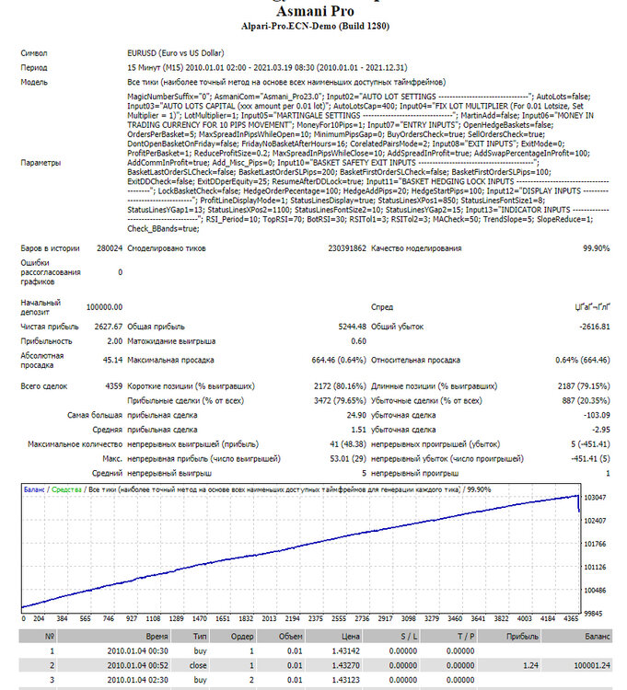Click the 'Модель' row label
Viewport: 627px width, 690px height.
click(x=34, y=82)
